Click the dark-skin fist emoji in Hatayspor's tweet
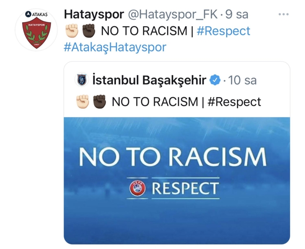305x249 pixels. click(x=88, y=31)
